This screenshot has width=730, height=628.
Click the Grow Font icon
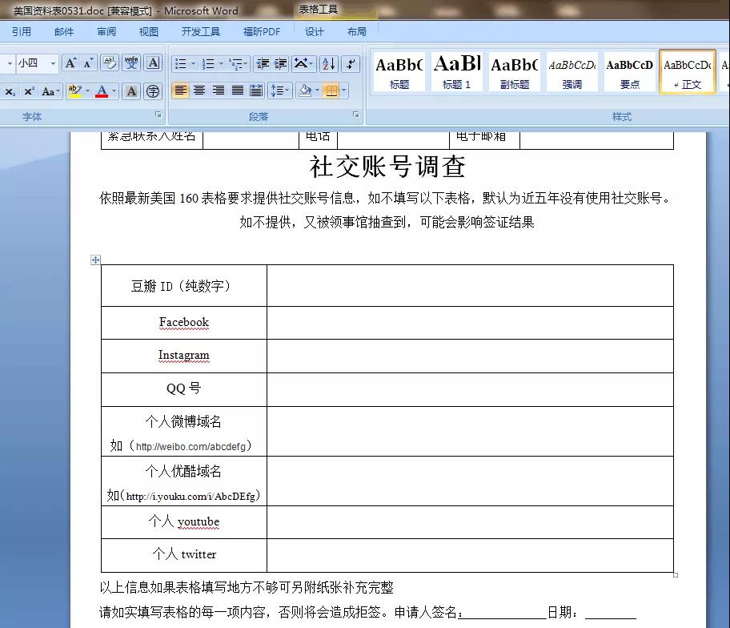tap(70, 63)
